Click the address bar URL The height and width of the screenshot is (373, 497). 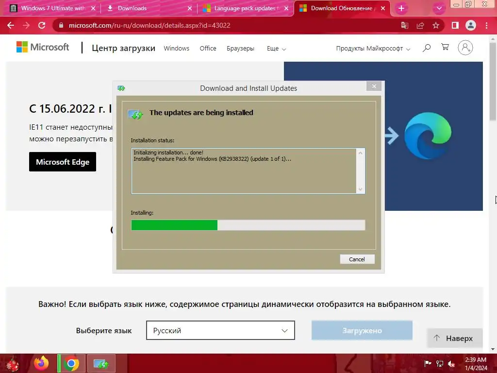click(x=149, y=25)
